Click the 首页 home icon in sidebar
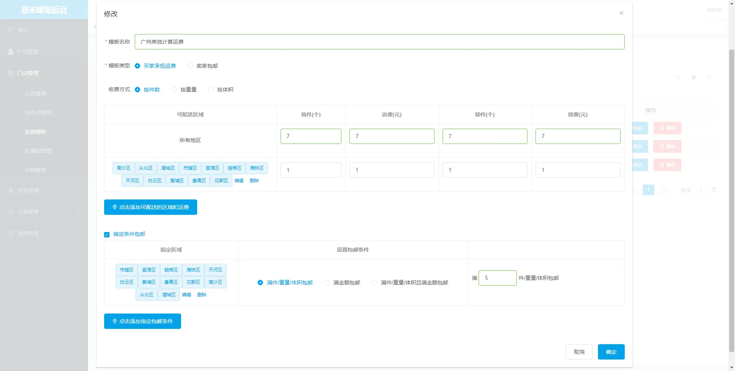The width and height of the screenshot is (735, 371). click(x=11, y=30)
